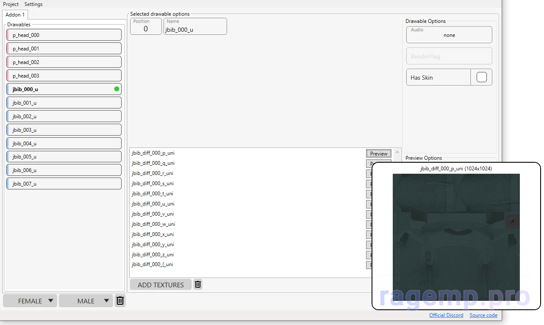This screenshot has height=325, width=544.
Task: Open the FEMALE dropdown button
Action: pyautogui.click(x=30, y=301)
